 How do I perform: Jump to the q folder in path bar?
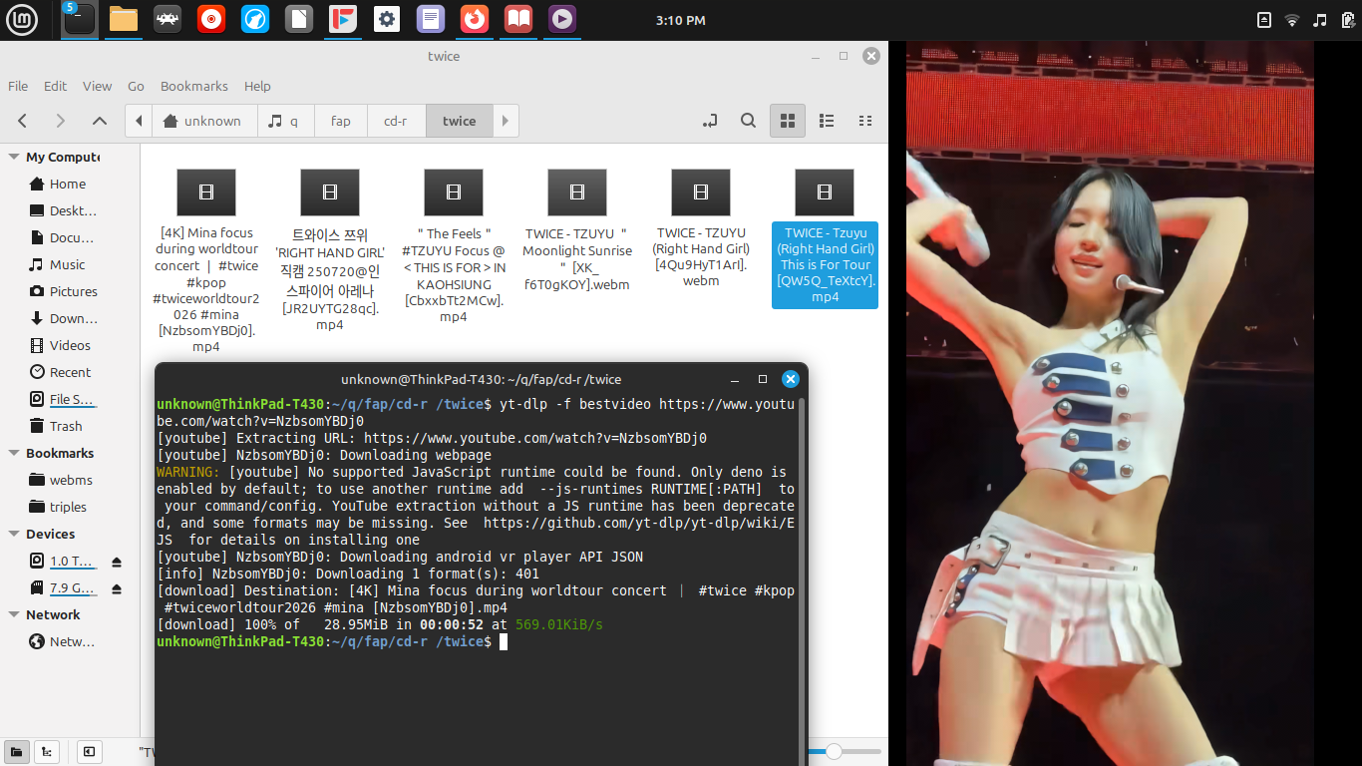coord(285,121)
